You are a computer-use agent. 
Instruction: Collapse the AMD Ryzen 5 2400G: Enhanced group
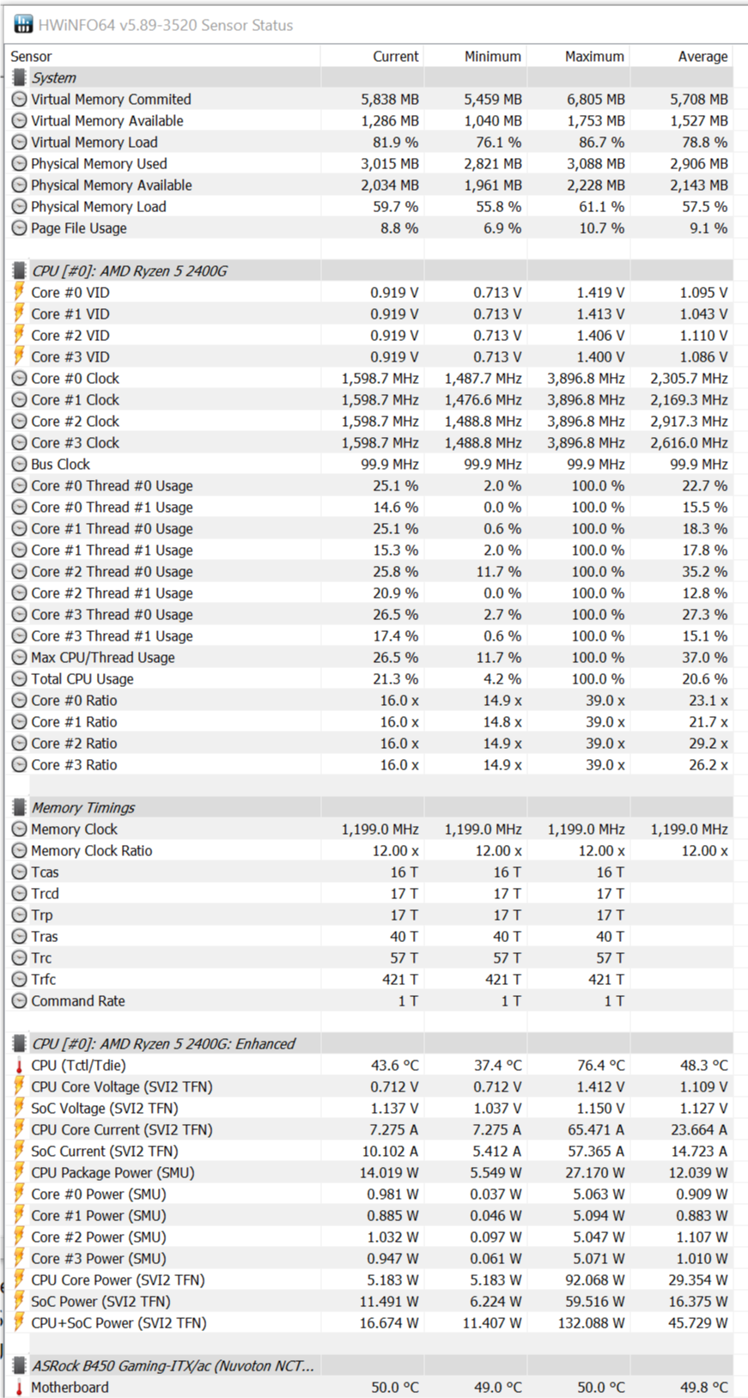[163, 1043]
